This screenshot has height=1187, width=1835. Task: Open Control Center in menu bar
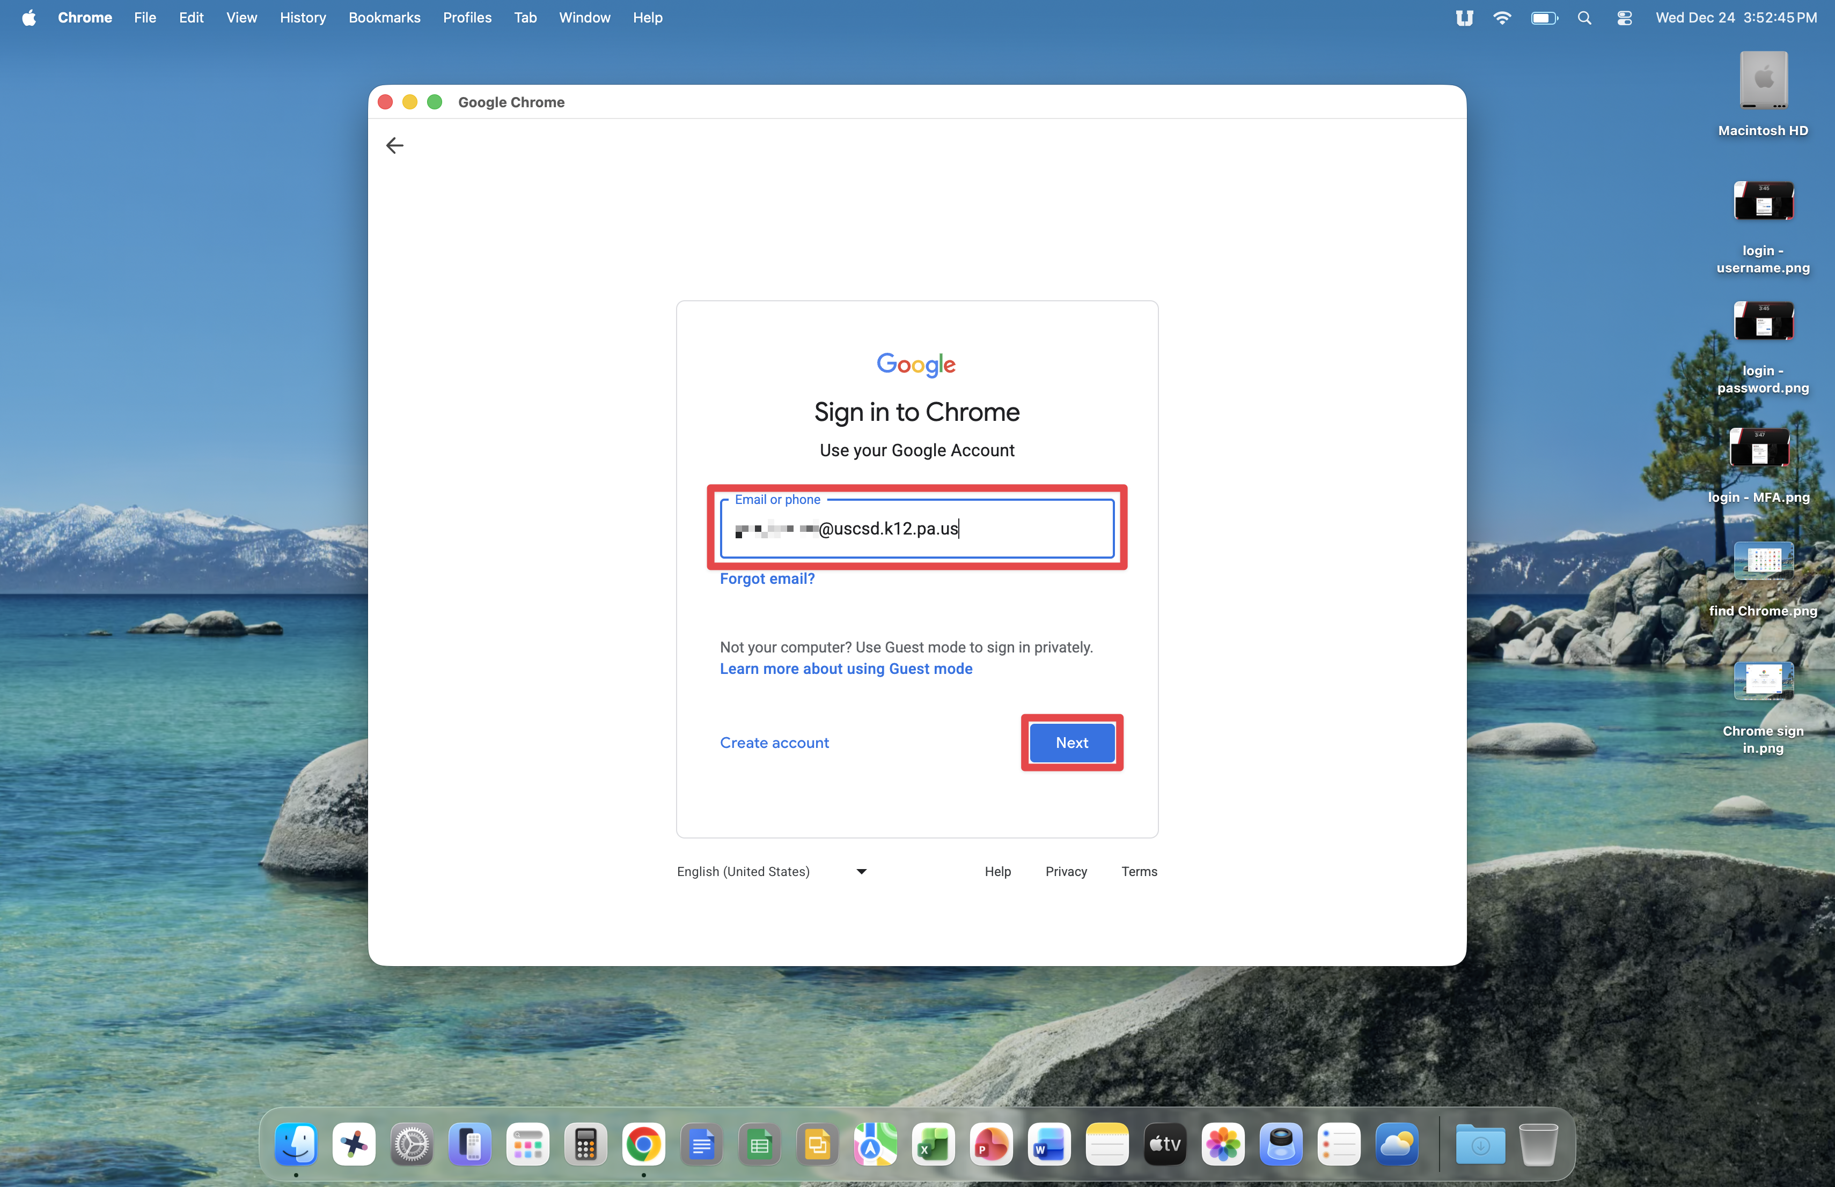1625,18
